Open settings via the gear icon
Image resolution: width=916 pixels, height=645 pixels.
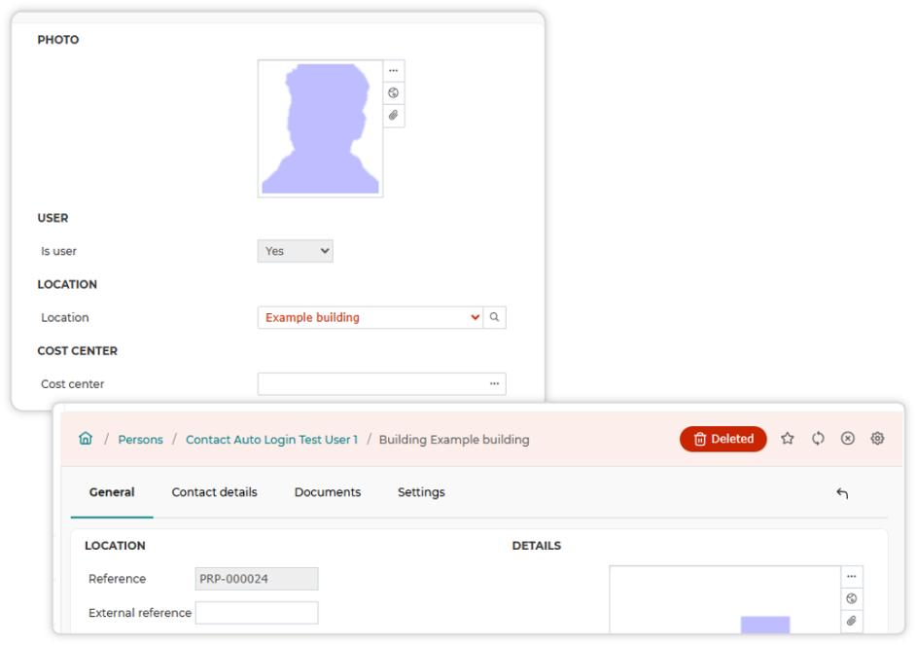pyautogui.click(x=877, y=439)
